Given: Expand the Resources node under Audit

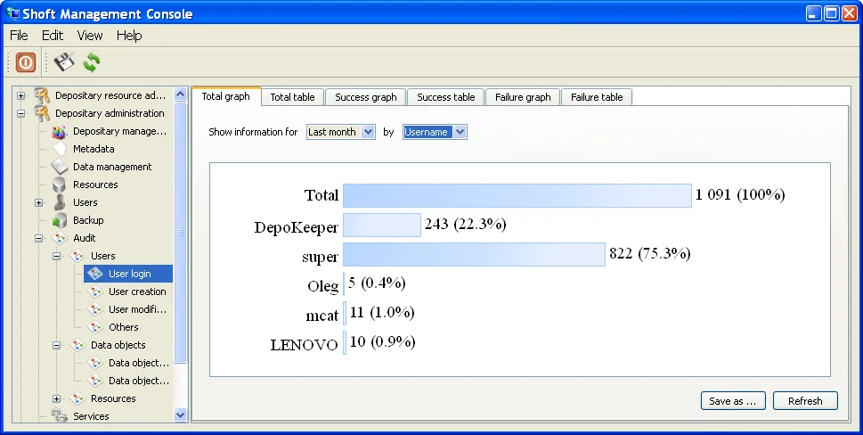Looking at the screenshot, I should (x=56, y=398).
